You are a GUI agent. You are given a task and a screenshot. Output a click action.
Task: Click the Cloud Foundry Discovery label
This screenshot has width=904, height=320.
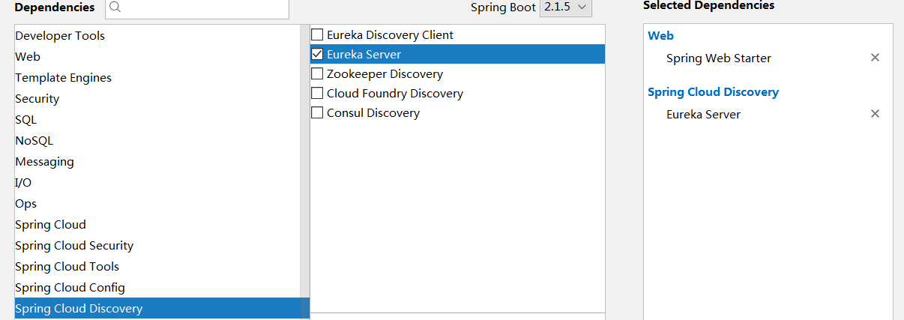click(x=395, y=93)
